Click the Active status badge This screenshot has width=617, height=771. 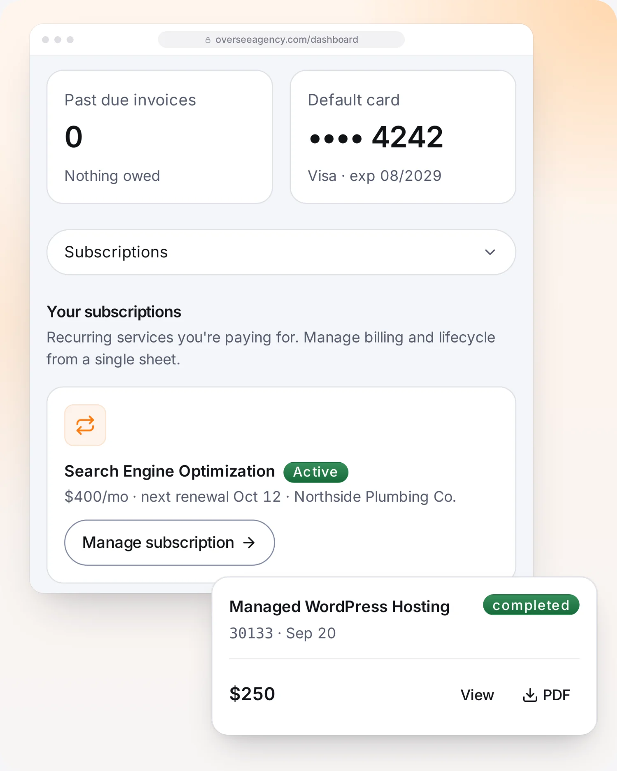point(315,472)
